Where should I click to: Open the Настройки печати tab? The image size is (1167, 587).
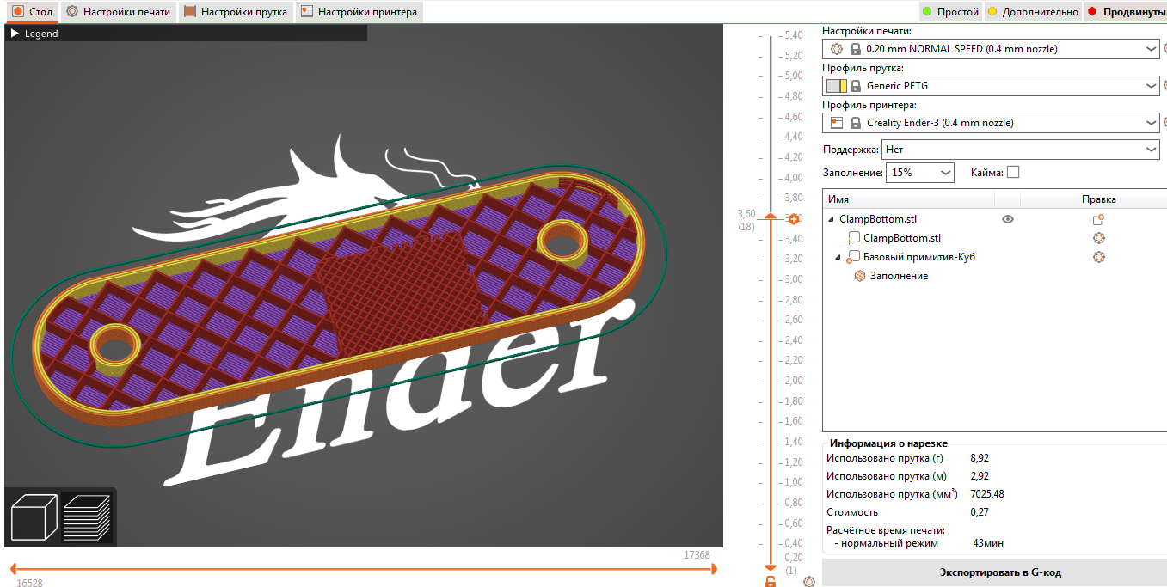pos(119,12)
